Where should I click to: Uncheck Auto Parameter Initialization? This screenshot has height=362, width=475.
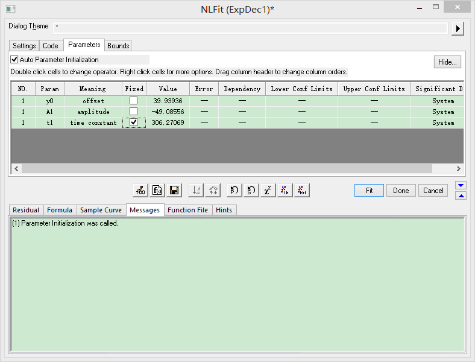[x=14, y=60]
